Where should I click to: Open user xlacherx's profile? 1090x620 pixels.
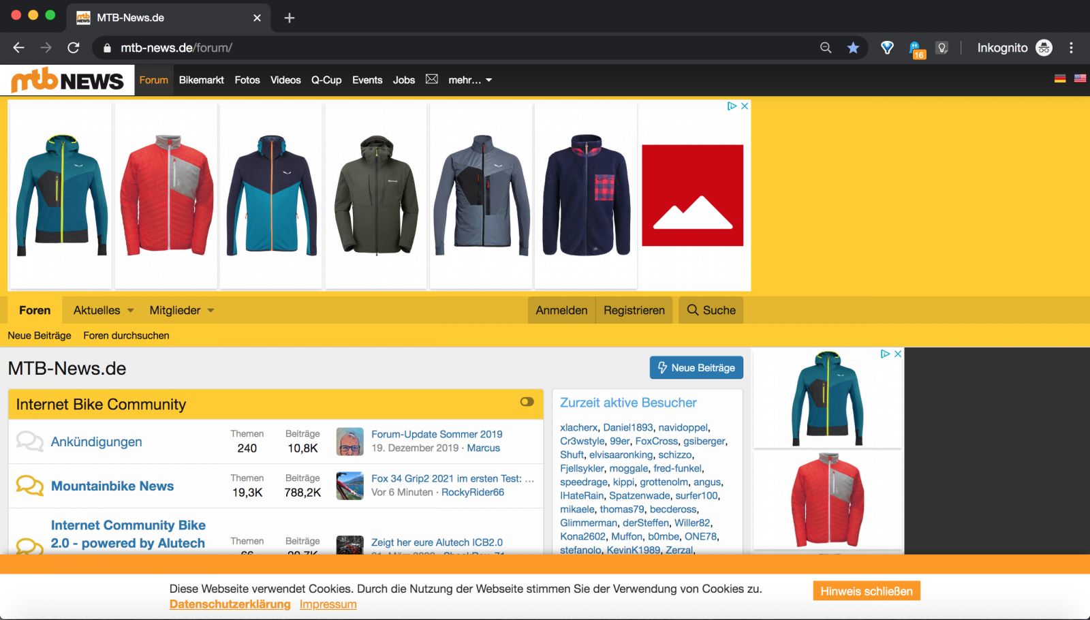[578, 427]
